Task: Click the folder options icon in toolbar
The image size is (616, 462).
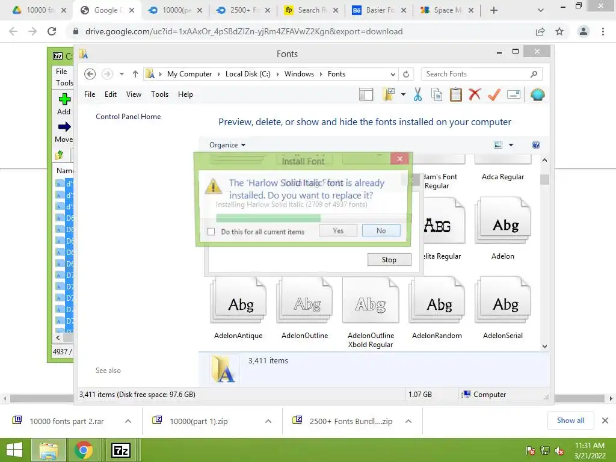Action: 389,94
